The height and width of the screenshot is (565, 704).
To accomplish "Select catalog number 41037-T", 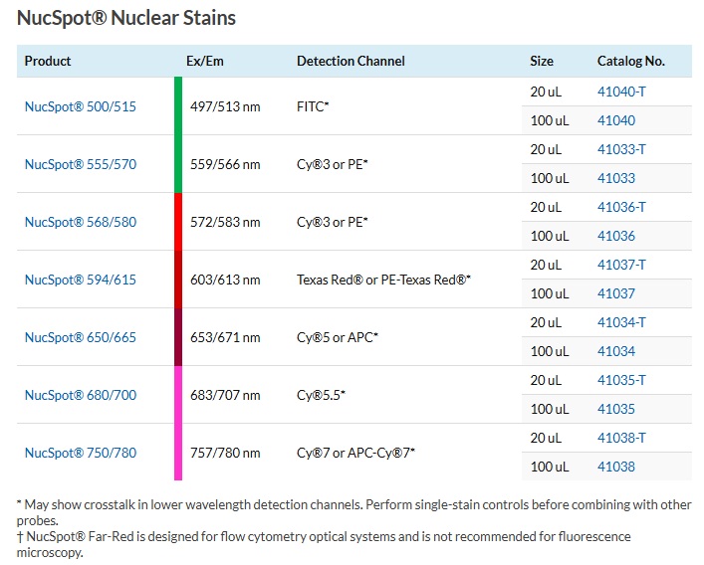I will (x=621, y=265).
